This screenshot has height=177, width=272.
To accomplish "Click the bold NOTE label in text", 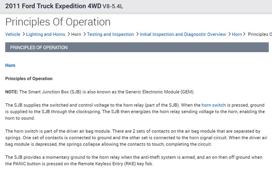I will click(x=11, y=92).
